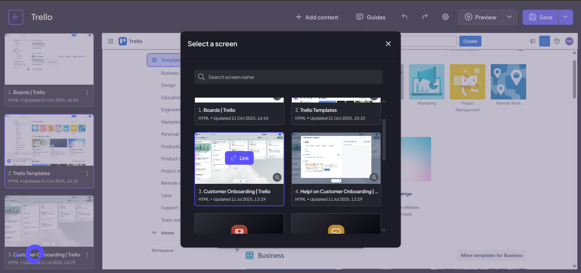Click the dialog screen list scrollbar
Viewport: 581px width, 273px height.
384,140
